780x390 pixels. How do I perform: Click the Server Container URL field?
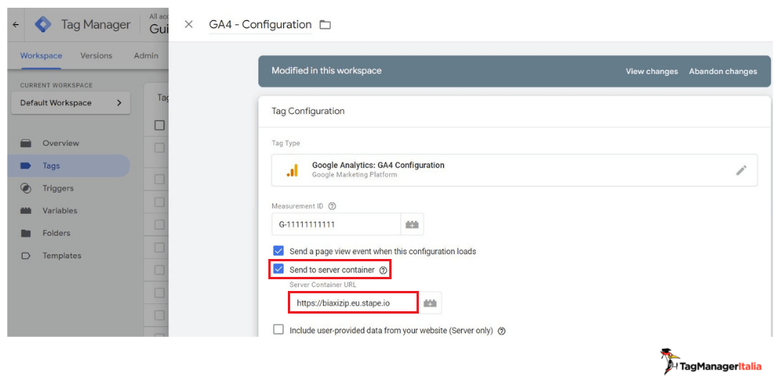click(x=353, y=303)
